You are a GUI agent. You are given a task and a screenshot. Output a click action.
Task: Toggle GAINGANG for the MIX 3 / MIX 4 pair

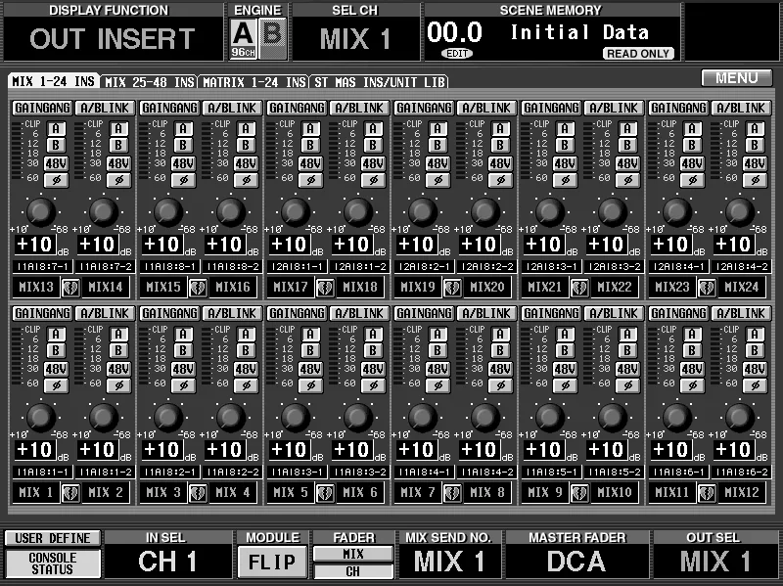pyautogui.click(x=169, y=313)
